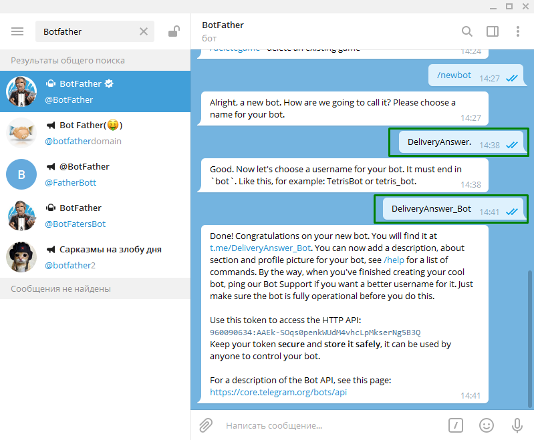534x440 pixels.
Task: Click the bot API token text
Action: pyautogui.click(x=315, y=333)
